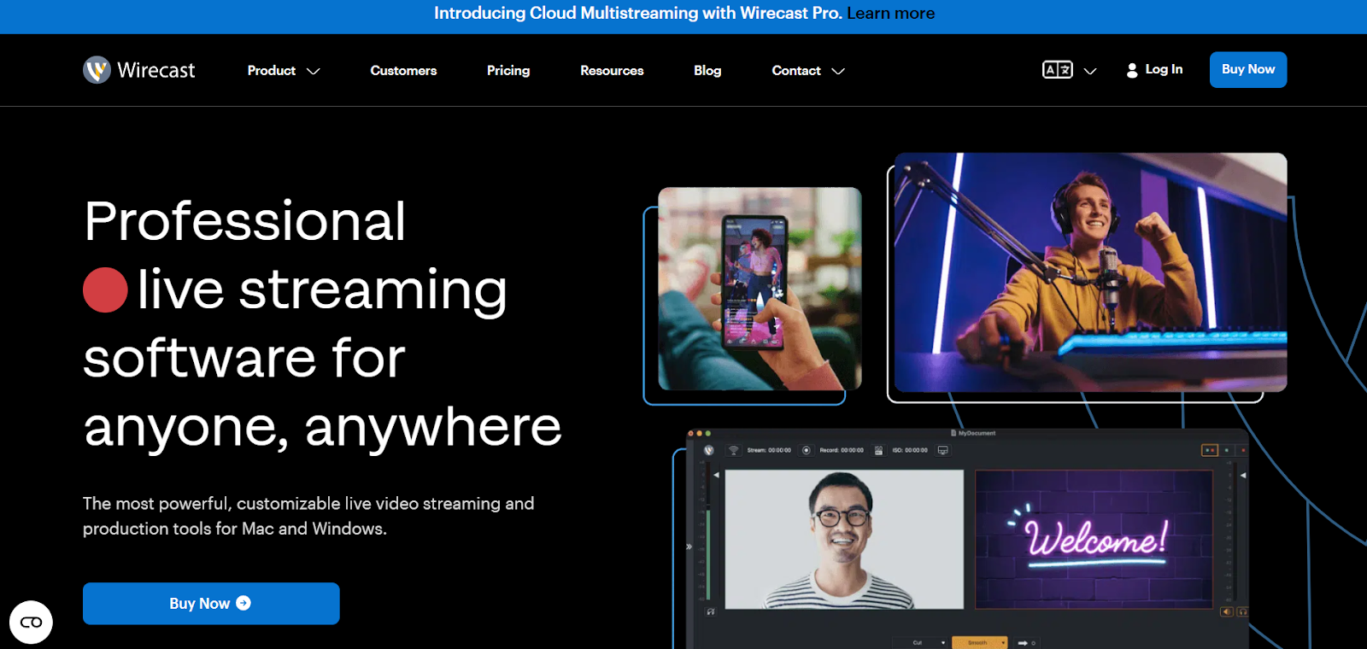Click the accessibility widget icon in the corner

pyautogui.click(x=31, y=622)
